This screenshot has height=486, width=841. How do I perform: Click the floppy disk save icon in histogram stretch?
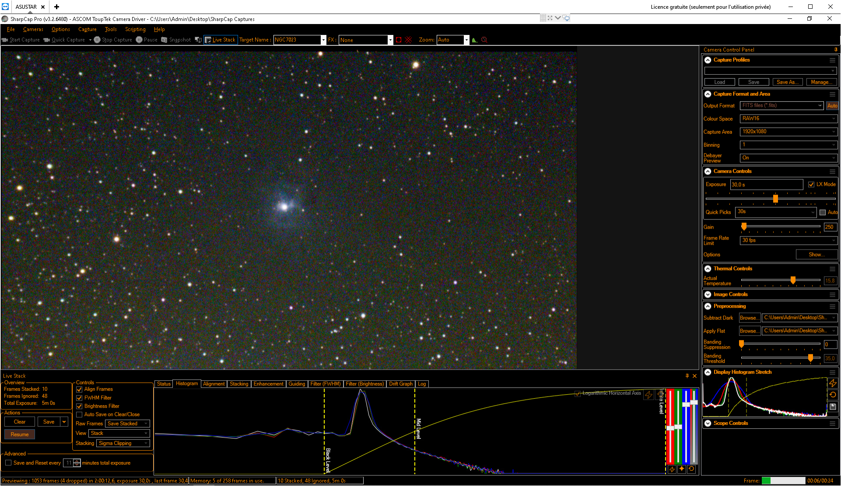tap(833, 406)
